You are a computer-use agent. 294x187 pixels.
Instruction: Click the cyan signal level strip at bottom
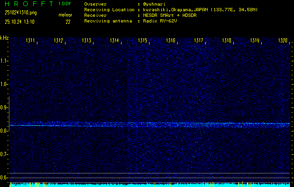pos(150,185)
